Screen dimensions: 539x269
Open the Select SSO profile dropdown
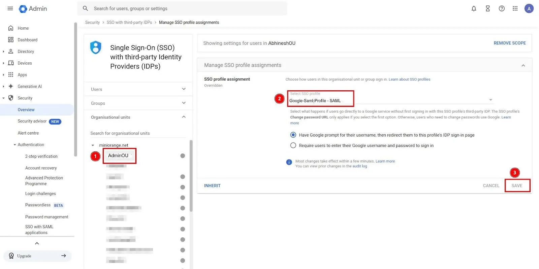click(391, 98)
